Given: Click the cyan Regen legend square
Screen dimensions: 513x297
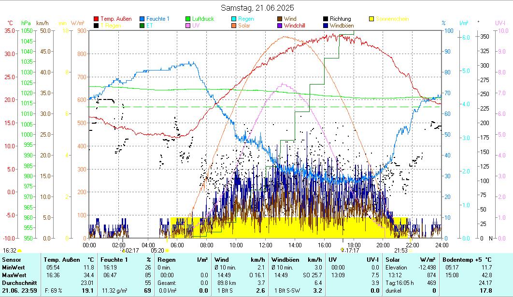Looking at the screenshot, I should [234, 19].
